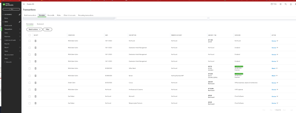Open Rules under Bookmarks in sidebar

coord(6,18)
